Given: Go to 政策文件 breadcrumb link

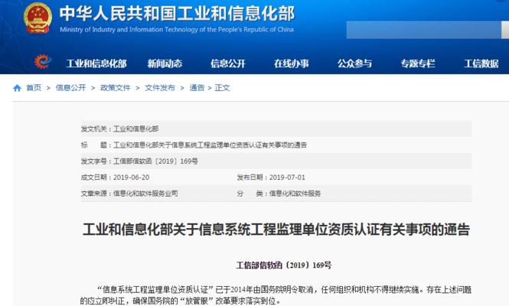Looking at the screenshot, I should tap(116, 88).
